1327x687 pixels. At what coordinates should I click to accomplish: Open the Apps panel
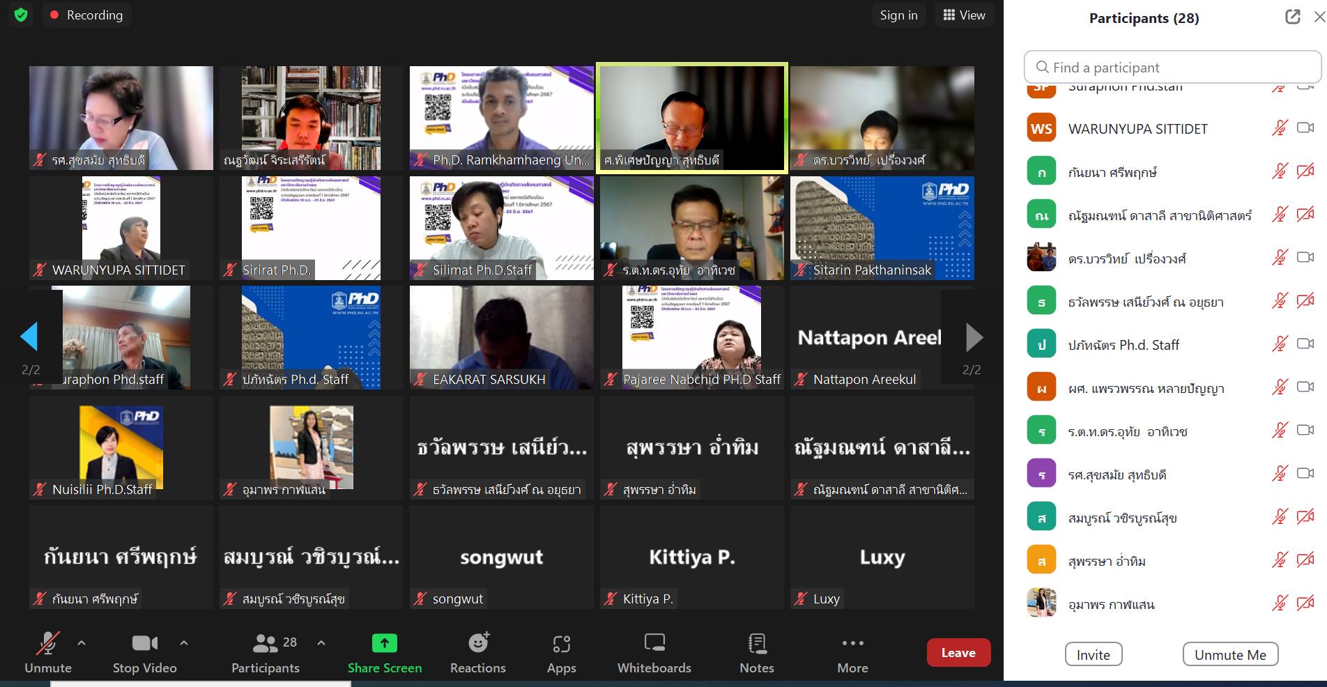pyautogui.click(x=562, y=653)
